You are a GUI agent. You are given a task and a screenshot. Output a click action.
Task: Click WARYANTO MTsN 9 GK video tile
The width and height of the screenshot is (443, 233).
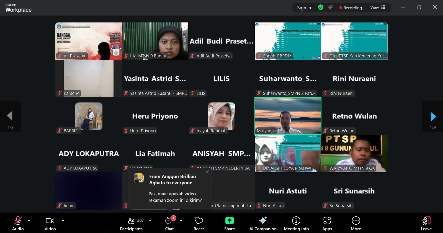tap(354, 153)
